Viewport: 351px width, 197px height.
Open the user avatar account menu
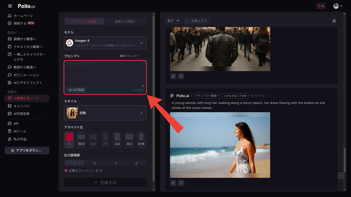[x=338, y=6]
